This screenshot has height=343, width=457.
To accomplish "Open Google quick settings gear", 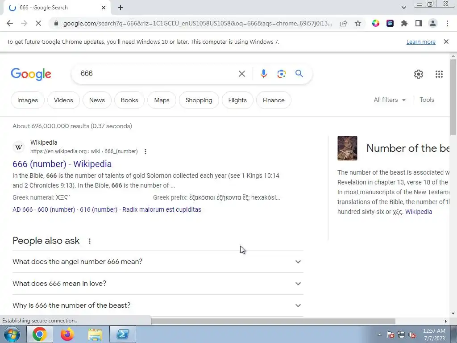I will tap(419, 74).
